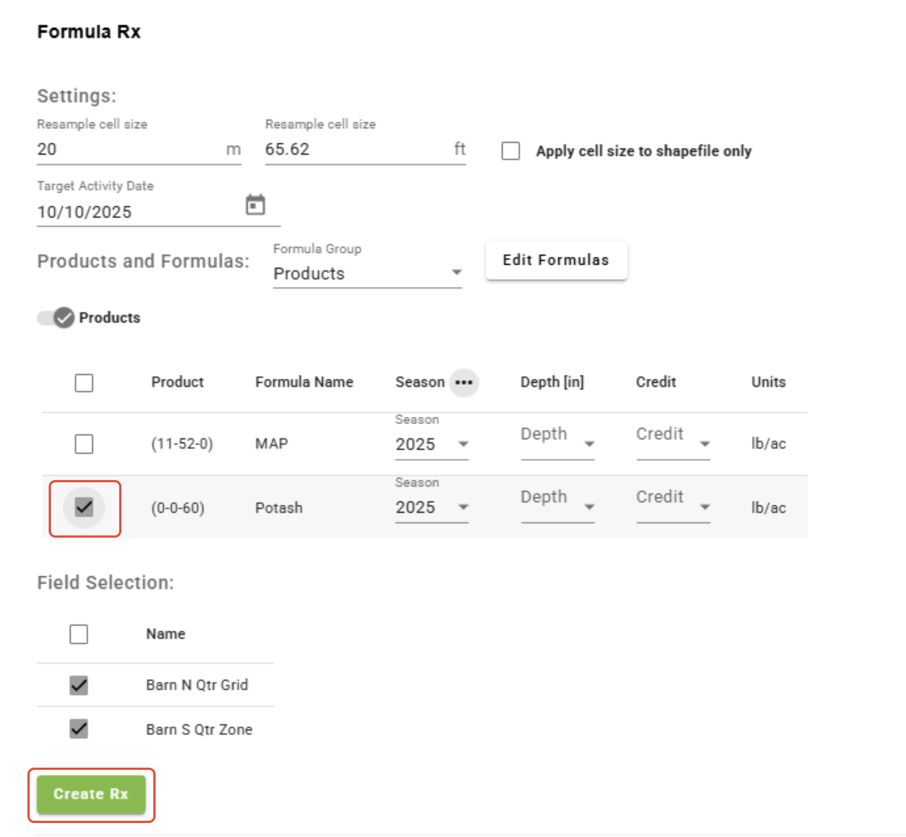906x837 pixels.
Task: Toggle the Products switch
Action: point(57,318)
